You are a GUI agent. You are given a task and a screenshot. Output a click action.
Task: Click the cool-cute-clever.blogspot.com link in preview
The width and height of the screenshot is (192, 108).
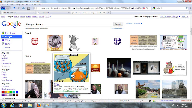(x=66, y=91)
